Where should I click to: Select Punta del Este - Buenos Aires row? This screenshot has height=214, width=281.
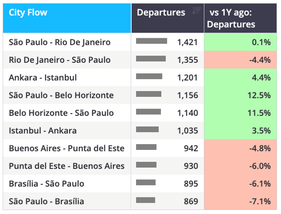click(x=140, y=166)
